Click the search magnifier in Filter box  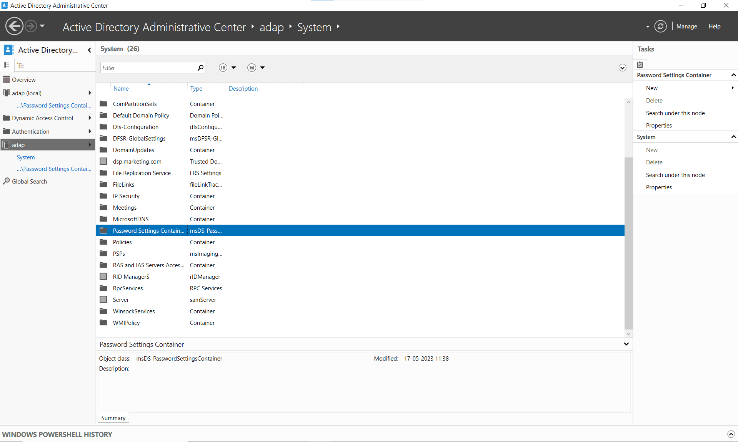pyautogui.click(x=200, y=68)
